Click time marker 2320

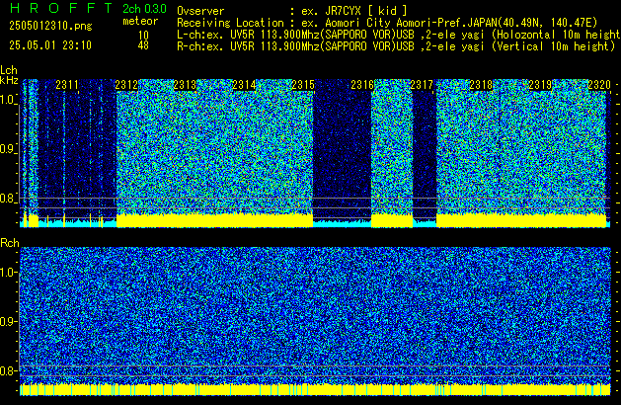(599, 85)
